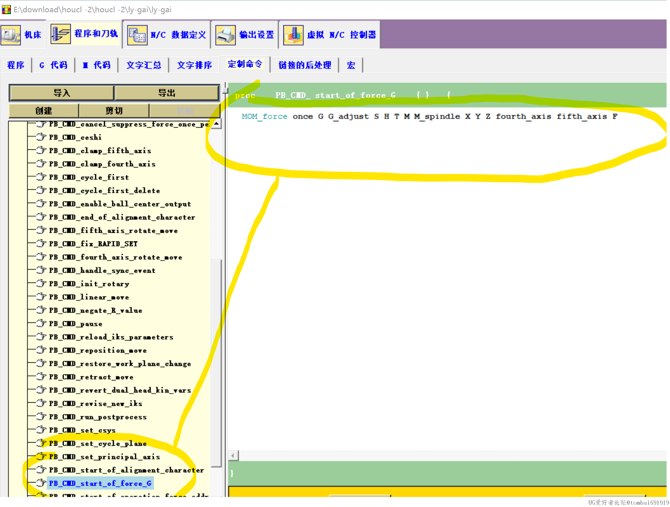This screenshot has width=670, height=507.
Task: Click the PB_CMD_pause command name
Action: (x=75, y=323)
